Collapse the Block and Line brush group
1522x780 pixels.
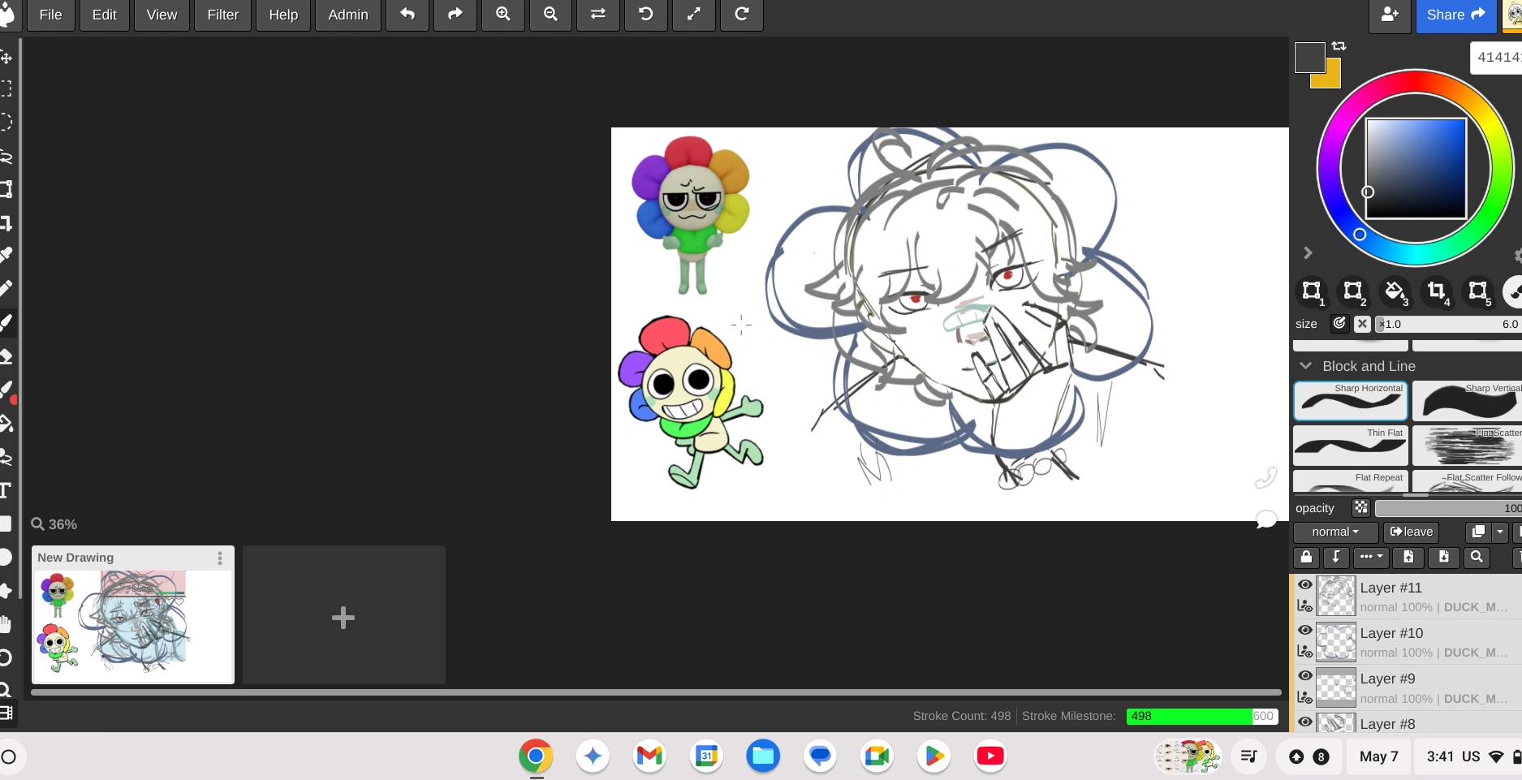[1305, 366]
